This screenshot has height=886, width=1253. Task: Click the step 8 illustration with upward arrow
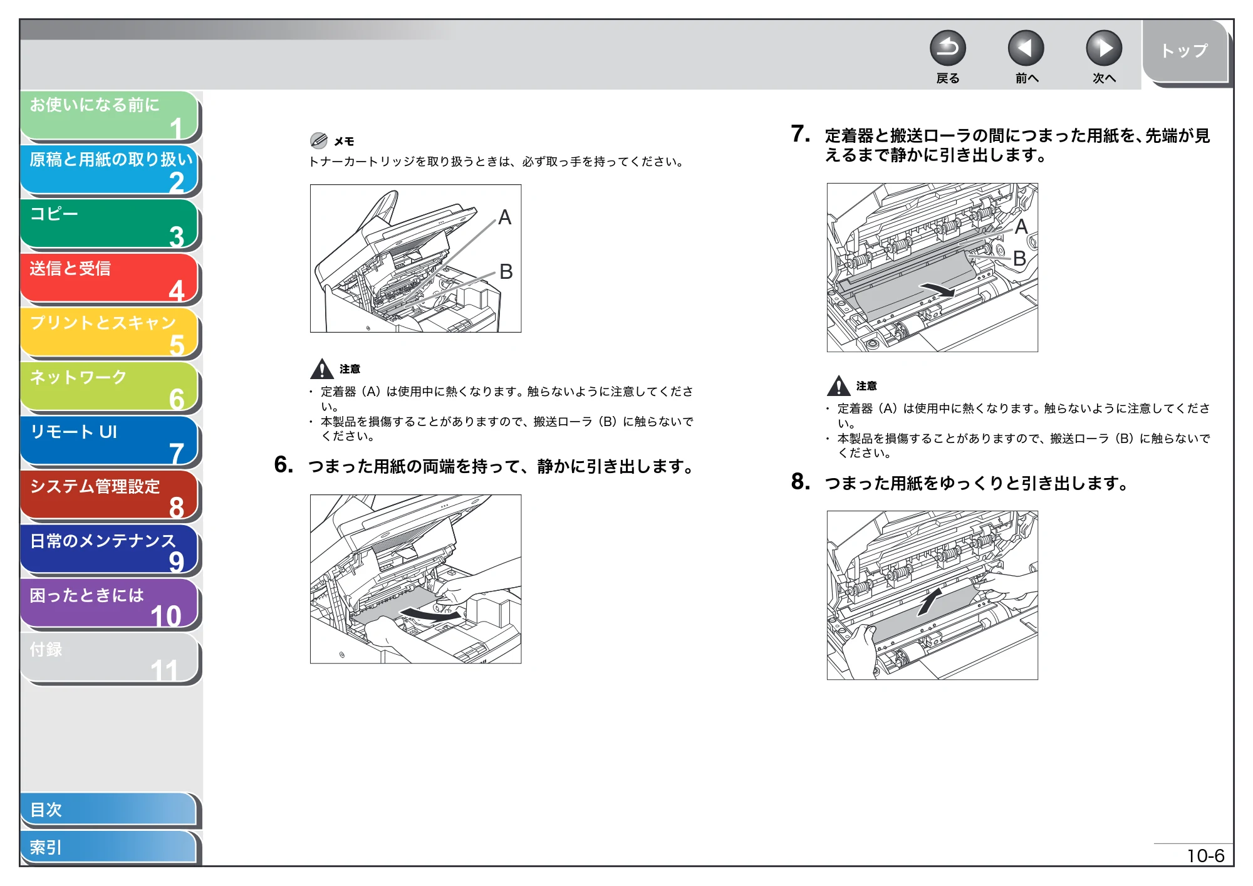click(x=932, y=595)
